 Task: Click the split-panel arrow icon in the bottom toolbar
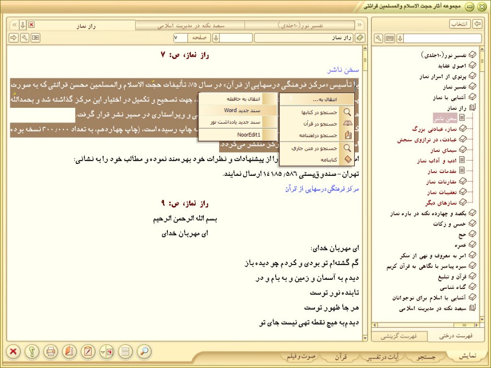click(x=107, y=352)
